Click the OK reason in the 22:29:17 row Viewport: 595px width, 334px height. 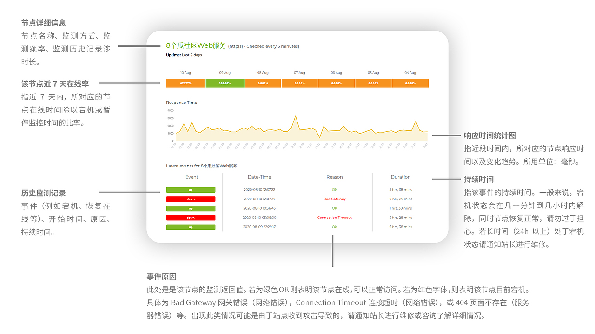coord(335,227)
